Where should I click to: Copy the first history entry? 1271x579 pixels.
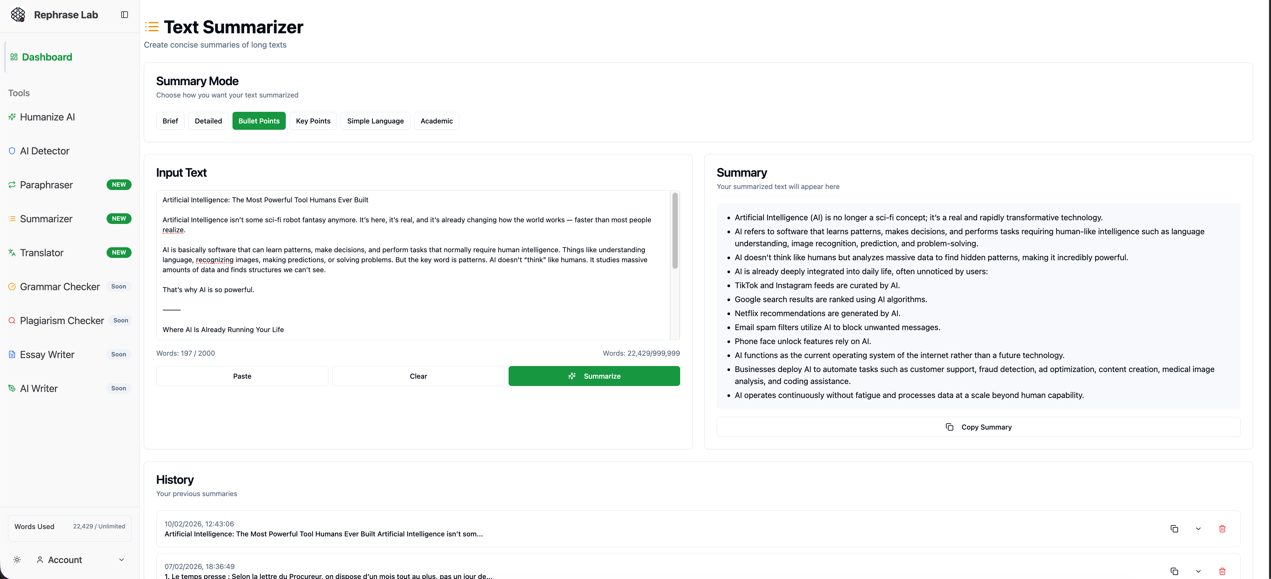1174,528
